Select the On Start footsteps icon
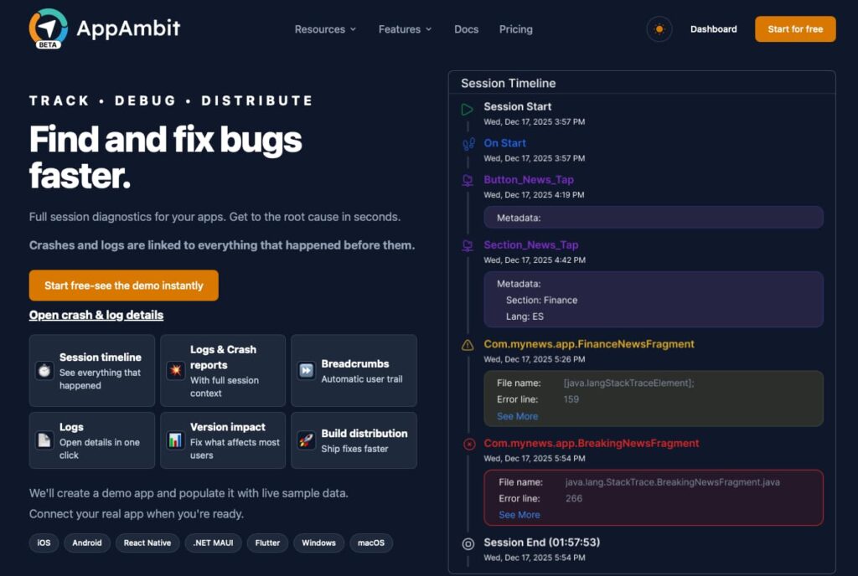This screenshot has height=576, width=858. (x=468, y=143)
